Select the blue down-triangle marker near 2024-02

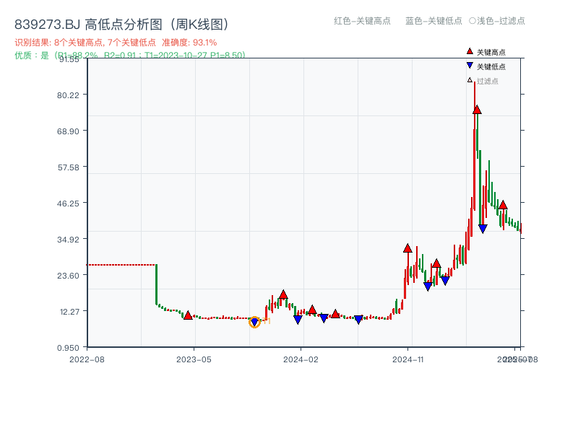(298, 319)
